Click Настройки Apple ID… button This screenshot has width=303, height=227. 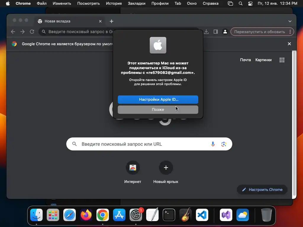tap(158, 99)
